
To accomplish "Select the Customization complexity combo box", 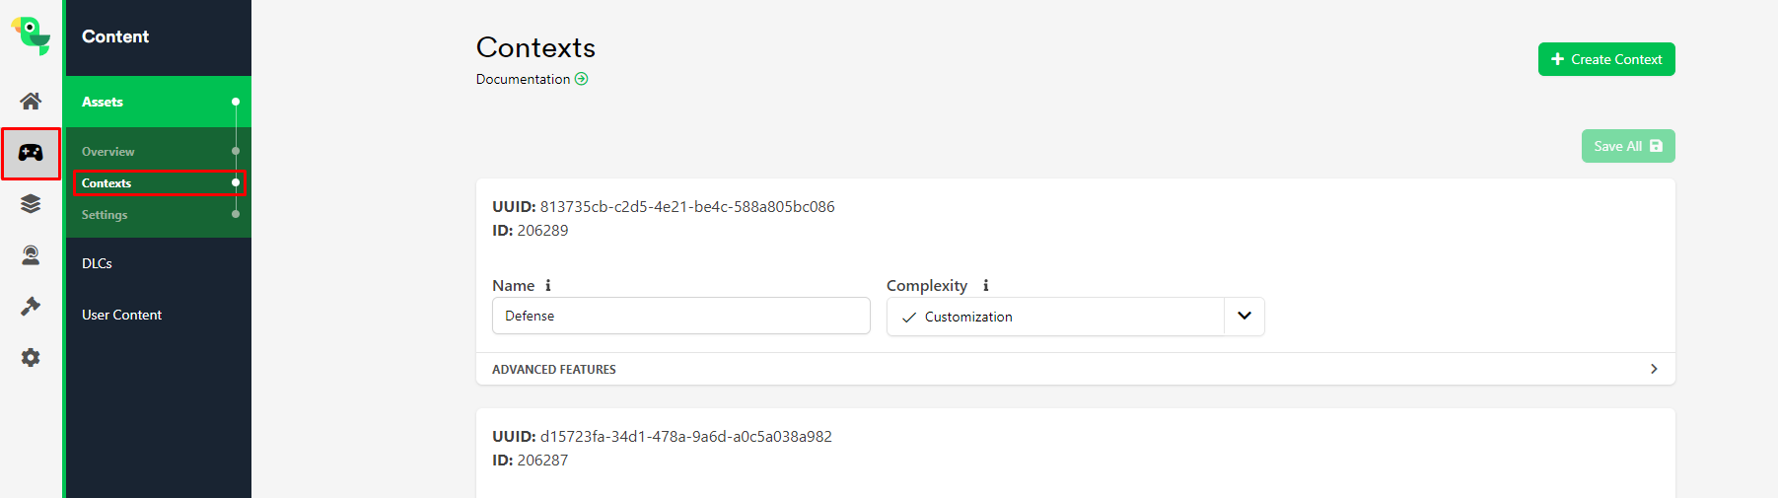I will tap(1055, 317).
